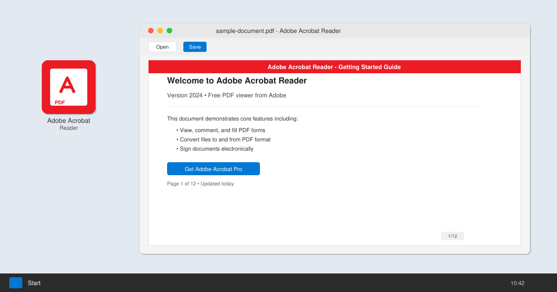Image resolution: width=557 pixels, height=292 pixels.
Task: Click Get Adobe Acrobat Pro button
Action: tap(214, 169)
